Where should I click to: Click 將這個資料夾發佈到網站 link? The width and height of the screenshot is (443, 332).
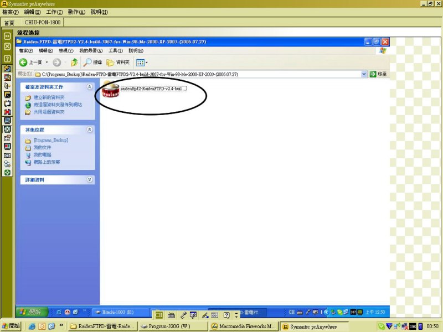pos(58,105)
